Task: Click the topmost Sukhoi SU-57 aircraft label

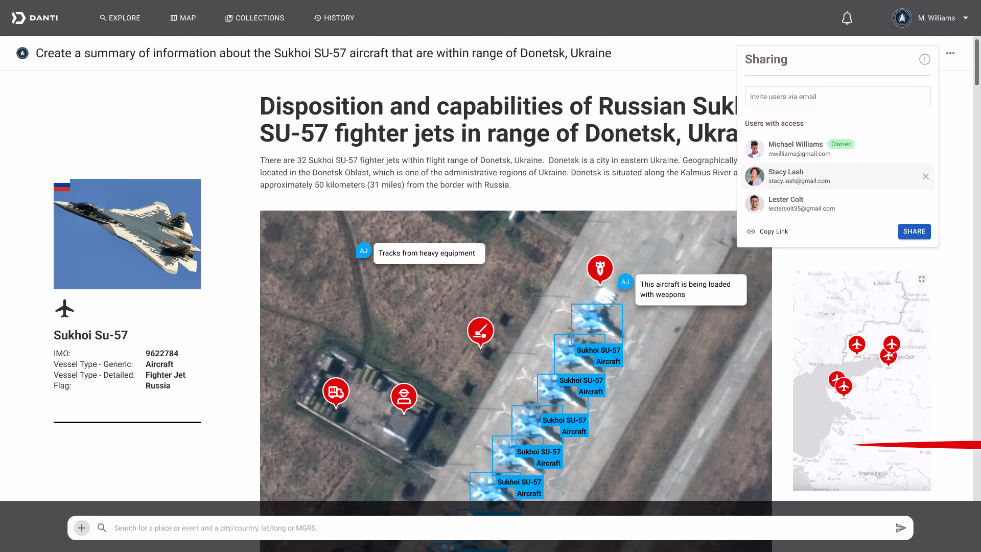Action: coord(598,356)
